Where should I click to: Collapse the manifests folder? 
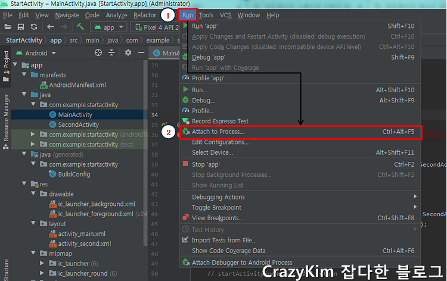point(24,74)
